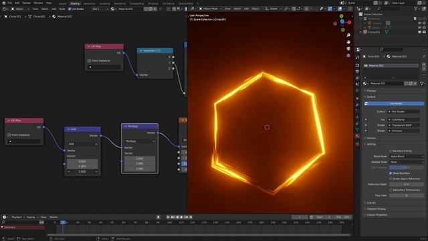Click the current frame marker in timeline

pyautogui.click(x=63, y=222)
